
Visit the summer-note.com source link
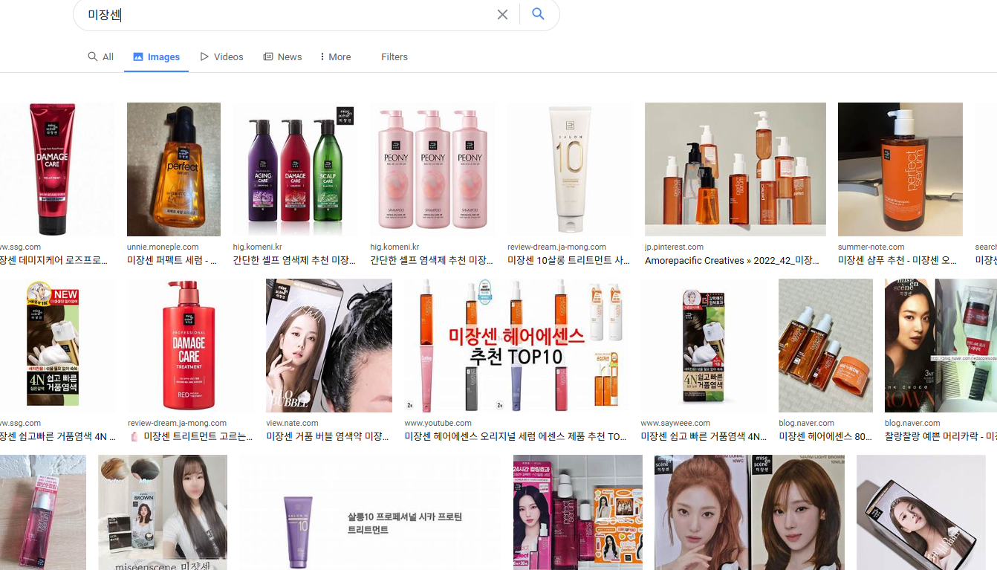pos(871,247)
